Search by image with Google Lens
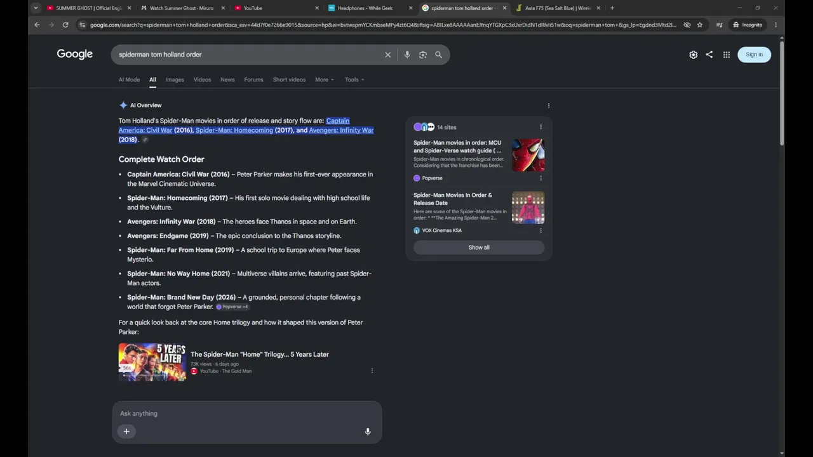 423,55
